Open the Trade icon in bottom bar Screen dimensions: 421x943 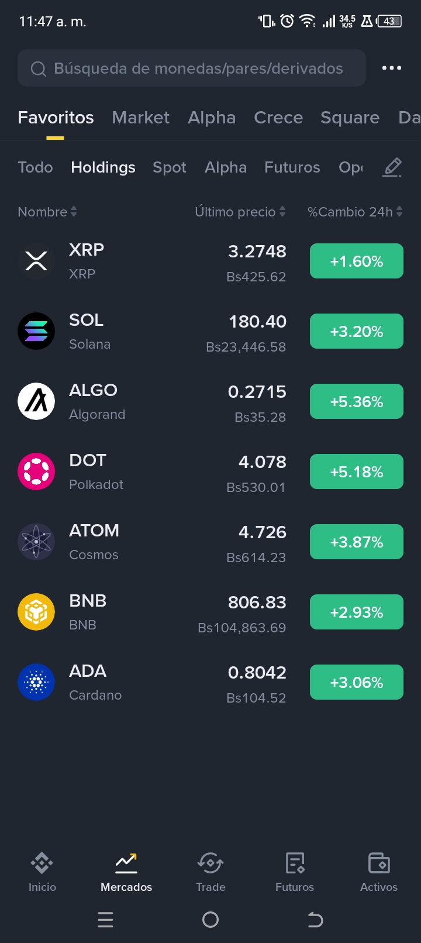(210, 863)
